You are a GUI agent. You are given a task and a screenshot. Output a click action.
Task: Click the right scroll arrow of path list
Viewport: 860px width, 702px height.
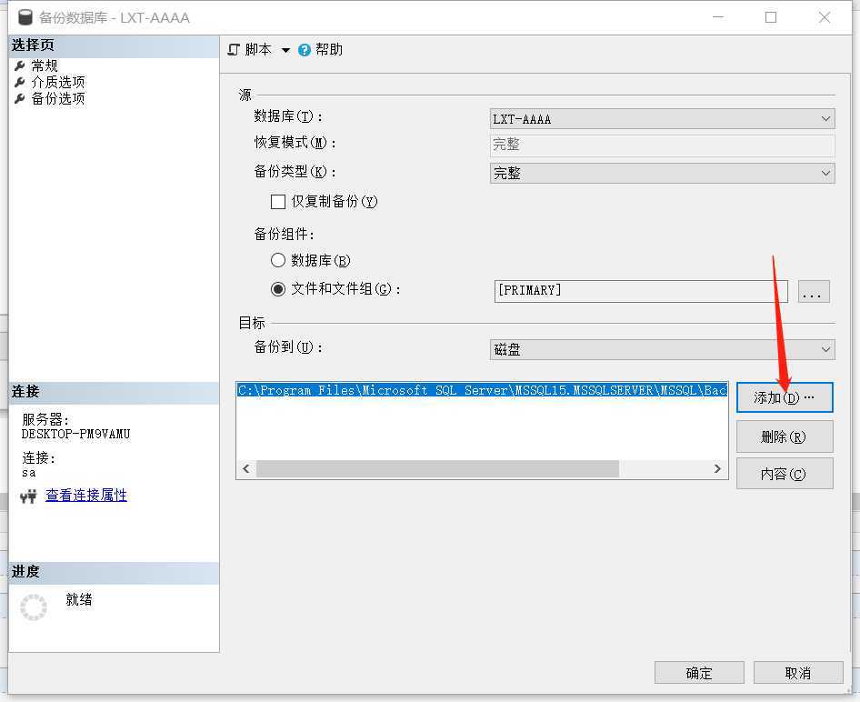pos(717,468)
